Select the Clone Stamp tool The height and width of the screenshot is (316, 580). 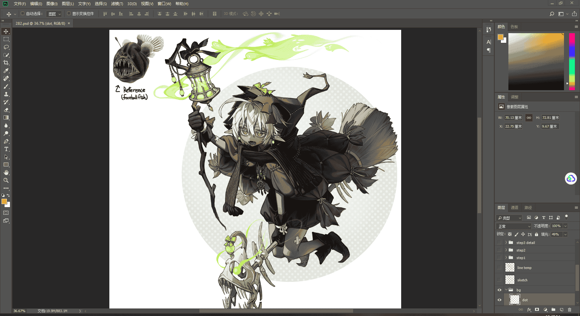pos(6,94)
